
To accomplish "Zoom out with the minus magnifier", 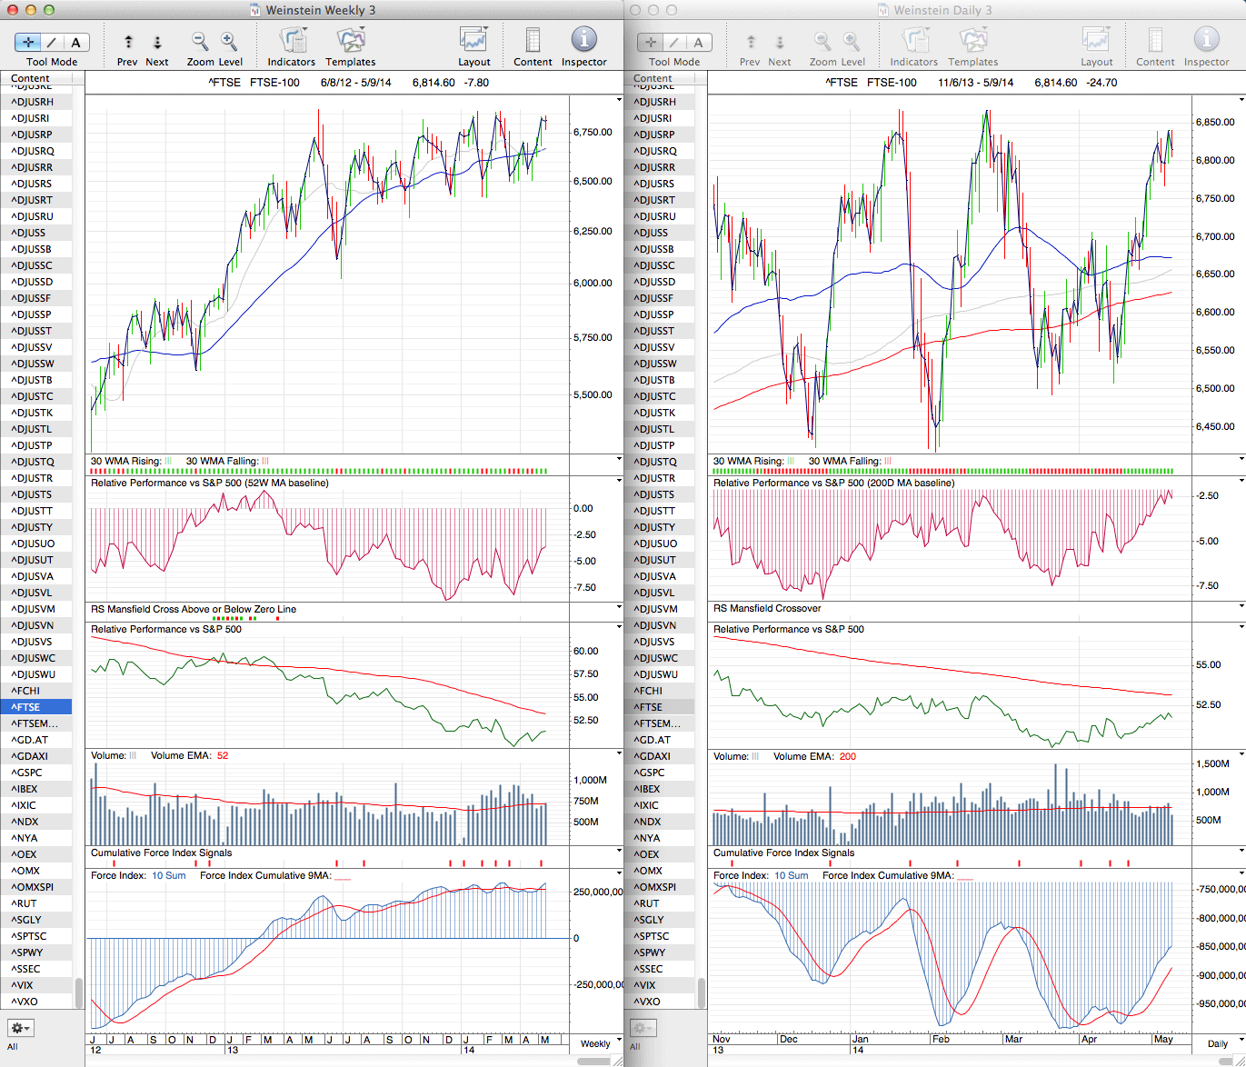I will coord(200,42).
